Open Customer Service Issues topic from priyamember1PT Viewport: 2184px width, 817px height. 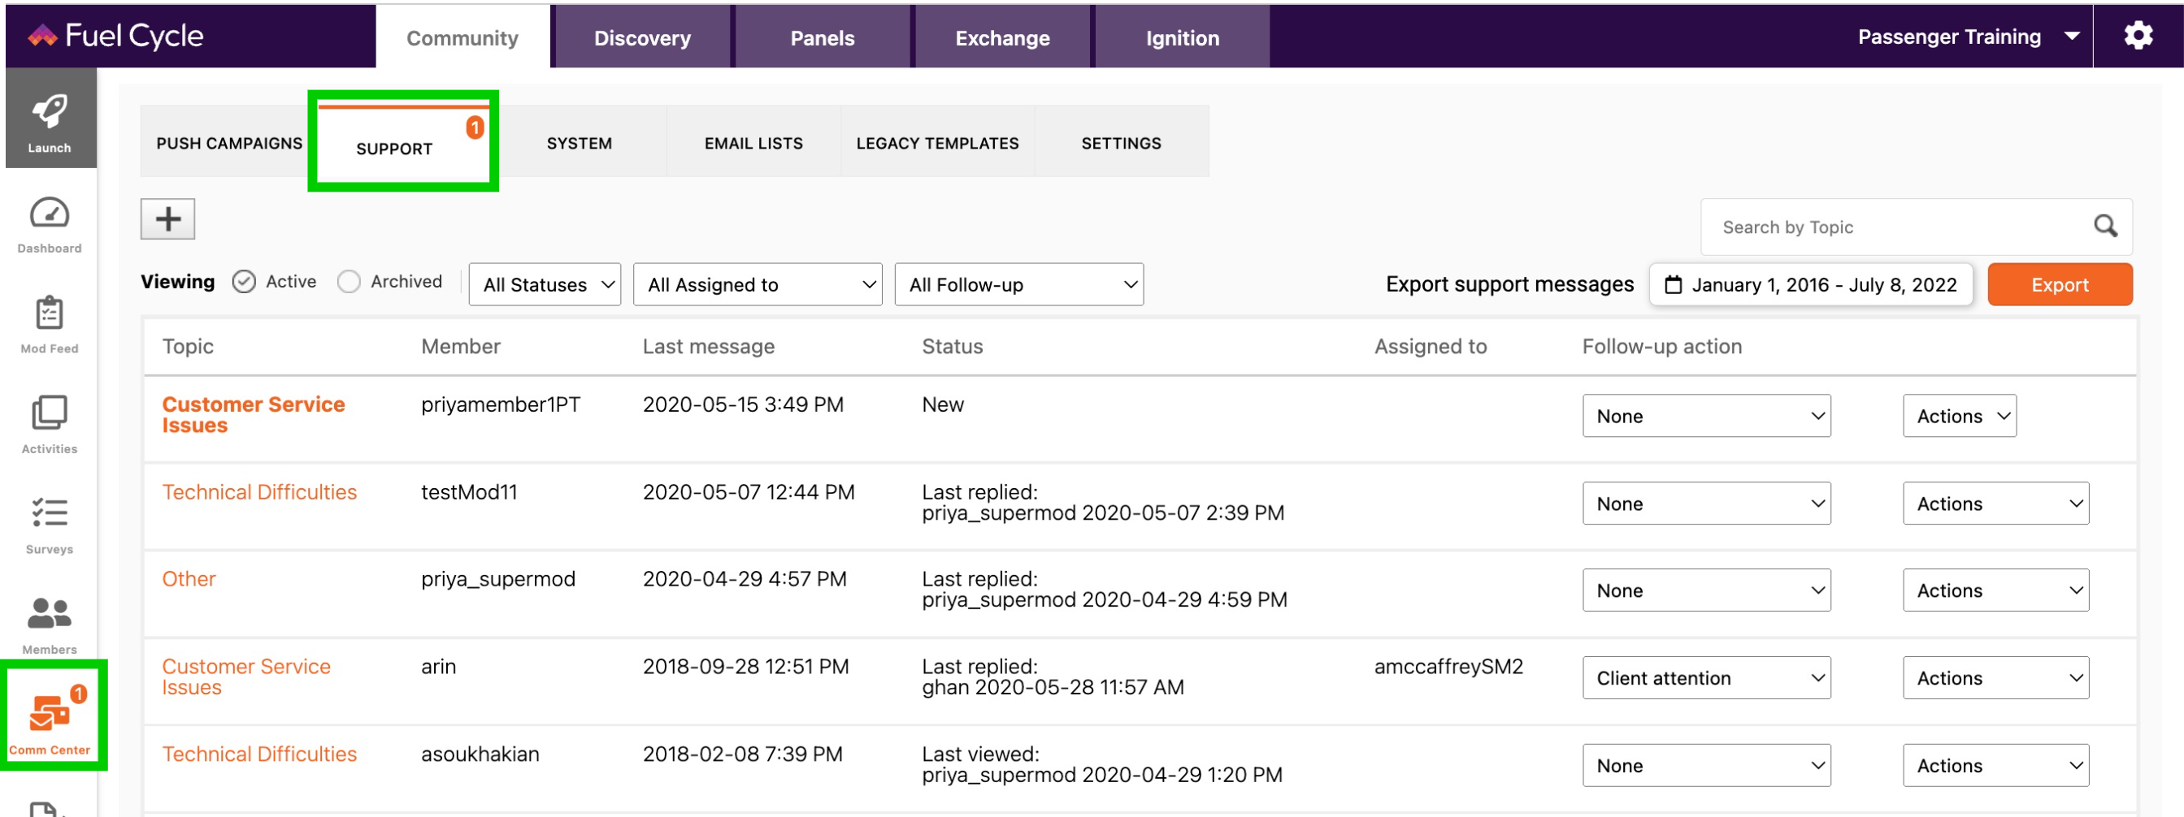tap(254, 414)
